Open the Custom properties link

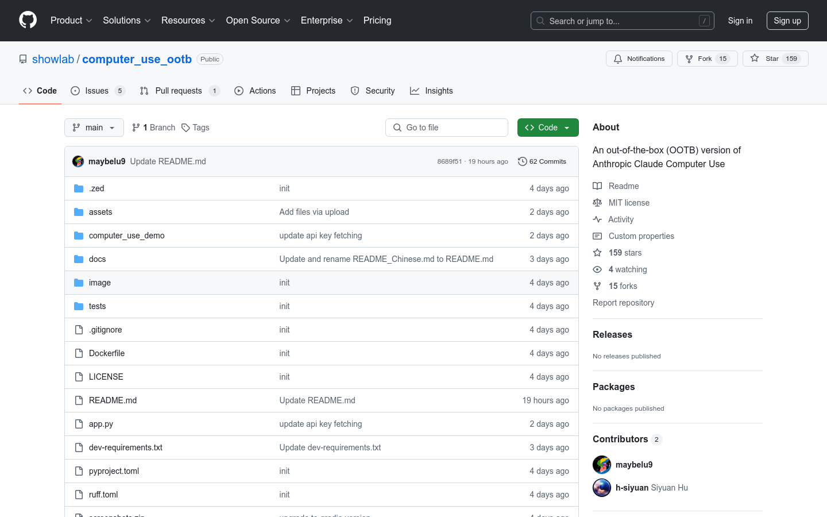click(x=641, y=236)
